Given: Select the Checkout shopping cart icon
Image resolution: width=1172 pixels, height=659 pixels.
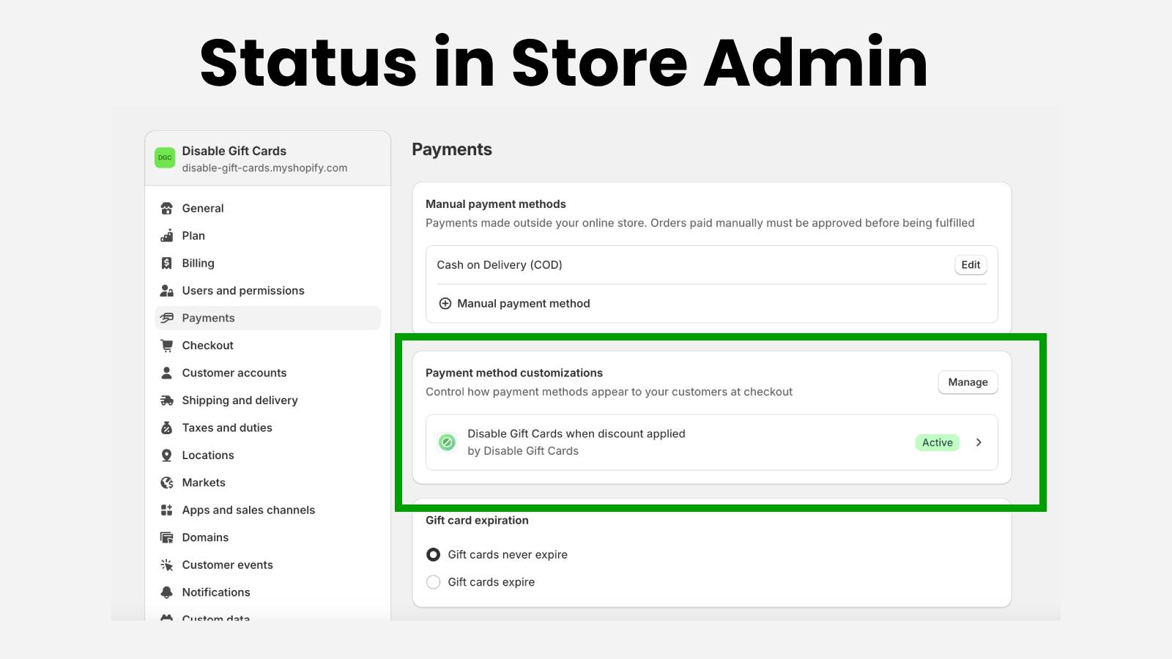Looking at the screenshot, I should pyautogui.click(x=167, y=345).
